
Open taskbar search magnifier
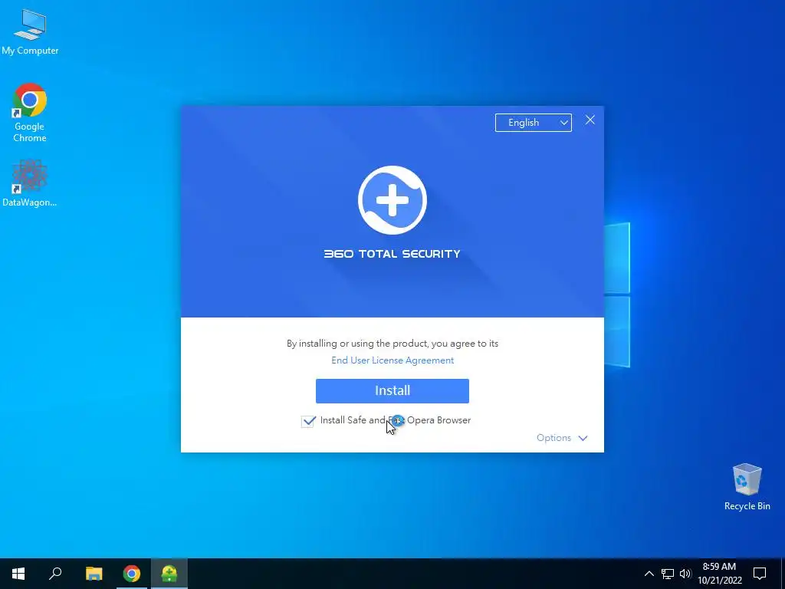tap(55, 574)
